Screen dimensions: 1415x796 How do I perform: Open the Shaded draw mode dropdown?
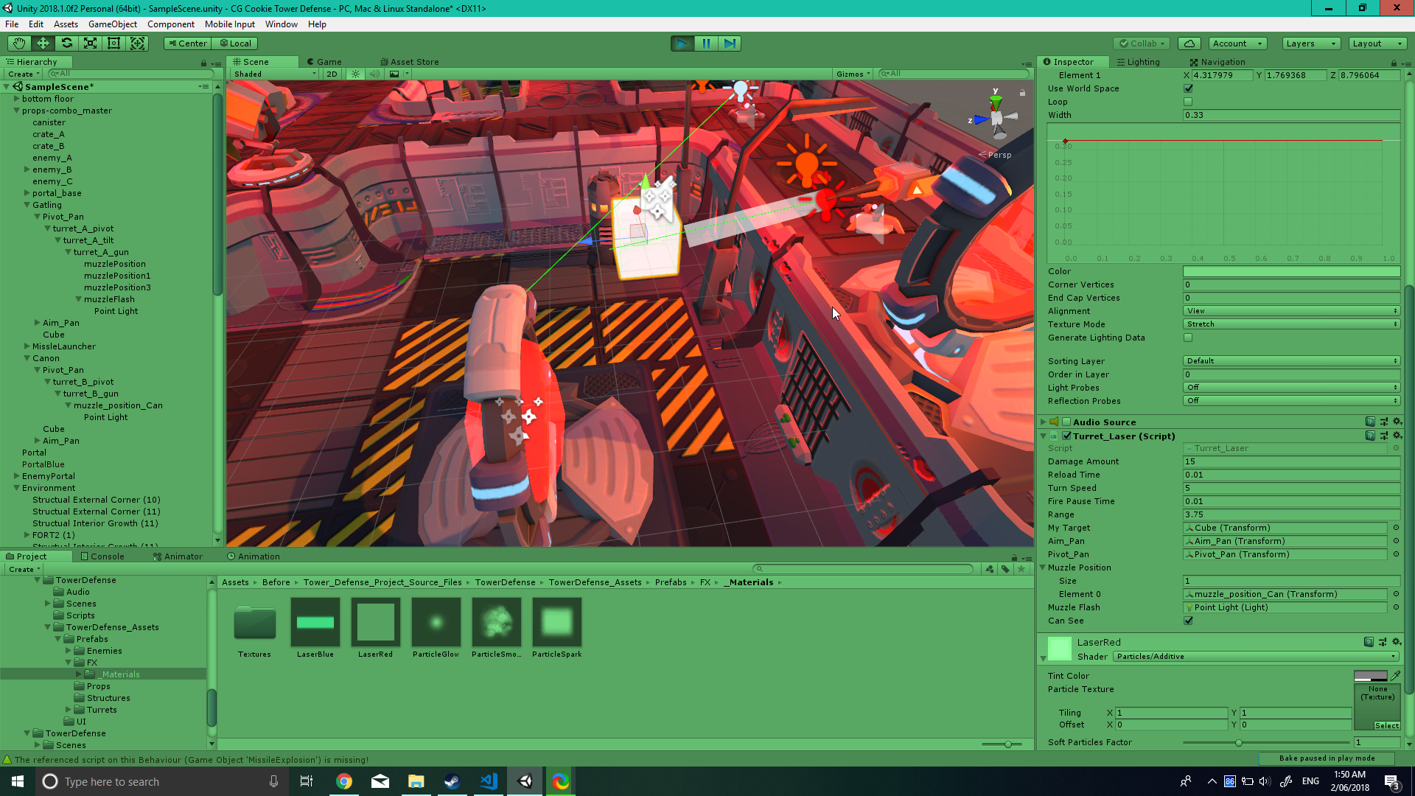273,74
